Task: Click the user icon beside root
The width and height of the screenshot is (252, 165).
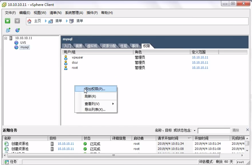Action: 66,68
